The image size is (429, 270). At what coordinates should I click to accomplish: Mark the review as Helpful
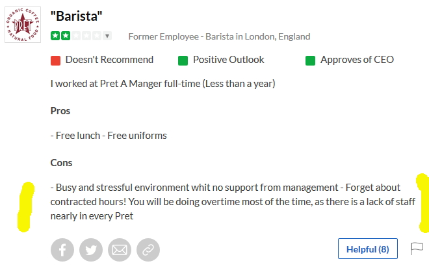pyautogui.click(x=367, y=249)
